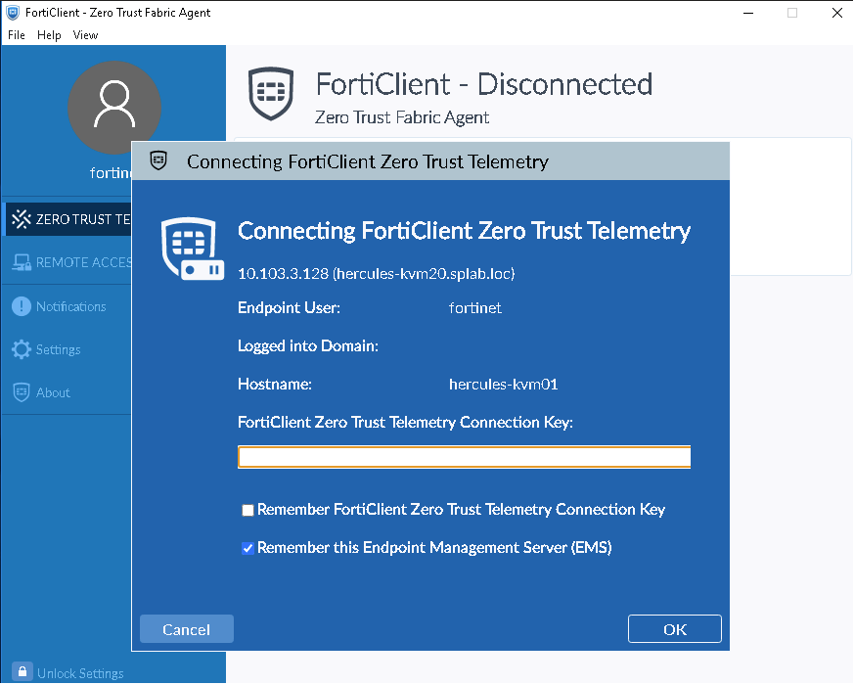Click the Unlock Settings padlock icon
This screenshot has height=685, width=854.
[x=21, y=673]
